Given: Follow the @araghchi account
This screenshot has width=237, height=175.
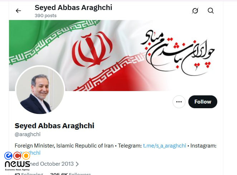Looking at the screenshot, I should coord(203,102).
